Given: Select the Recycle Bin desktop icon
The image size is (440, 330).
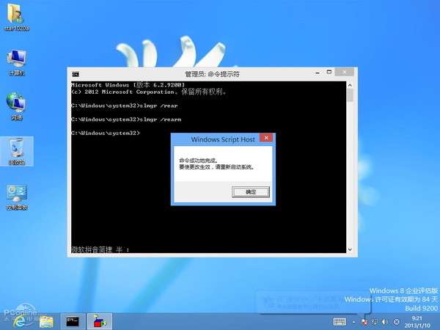Looking at the screenshot, I should point(17,152).
